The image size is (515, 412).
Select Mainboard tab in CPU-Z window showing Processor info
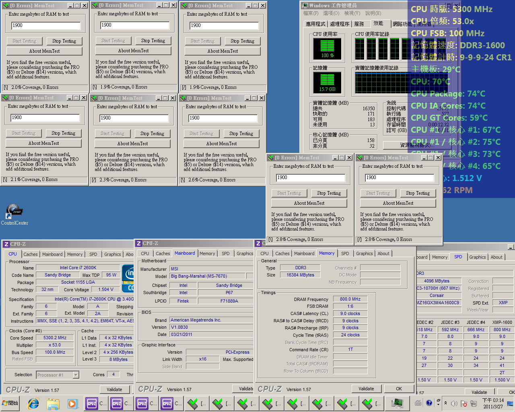tap(52, 254)
